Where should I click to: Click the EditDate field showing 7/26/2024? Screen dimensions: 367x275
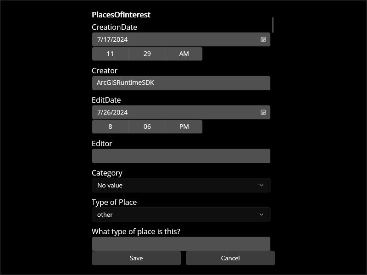[x=181, y=112]
